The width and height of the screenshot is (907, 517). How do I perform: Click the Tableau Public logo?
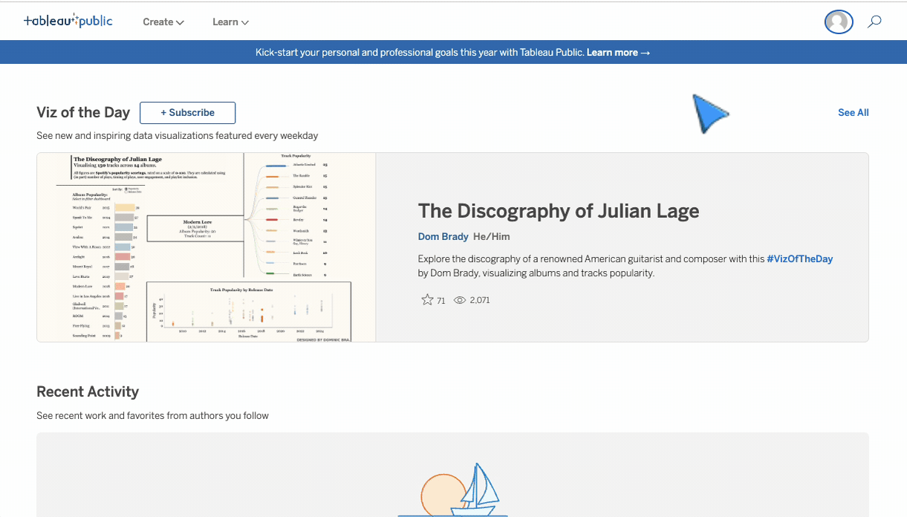pyautogui.click(x=68, y=21)
